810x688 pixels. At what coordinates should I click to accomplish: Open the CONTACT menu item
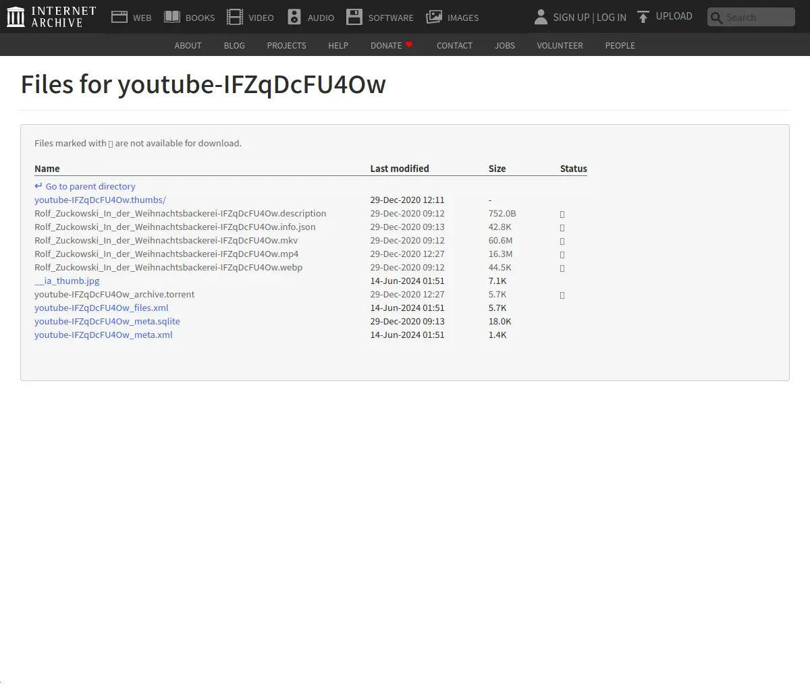tap(454, 45)
